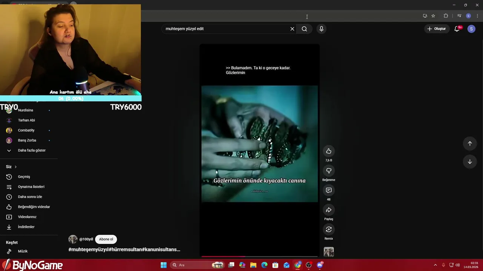Viewport: 483px width, 271px height.
Task: Open the sound thumbnail below Remix
Action: pyautogui.click(x=329, y=252)
